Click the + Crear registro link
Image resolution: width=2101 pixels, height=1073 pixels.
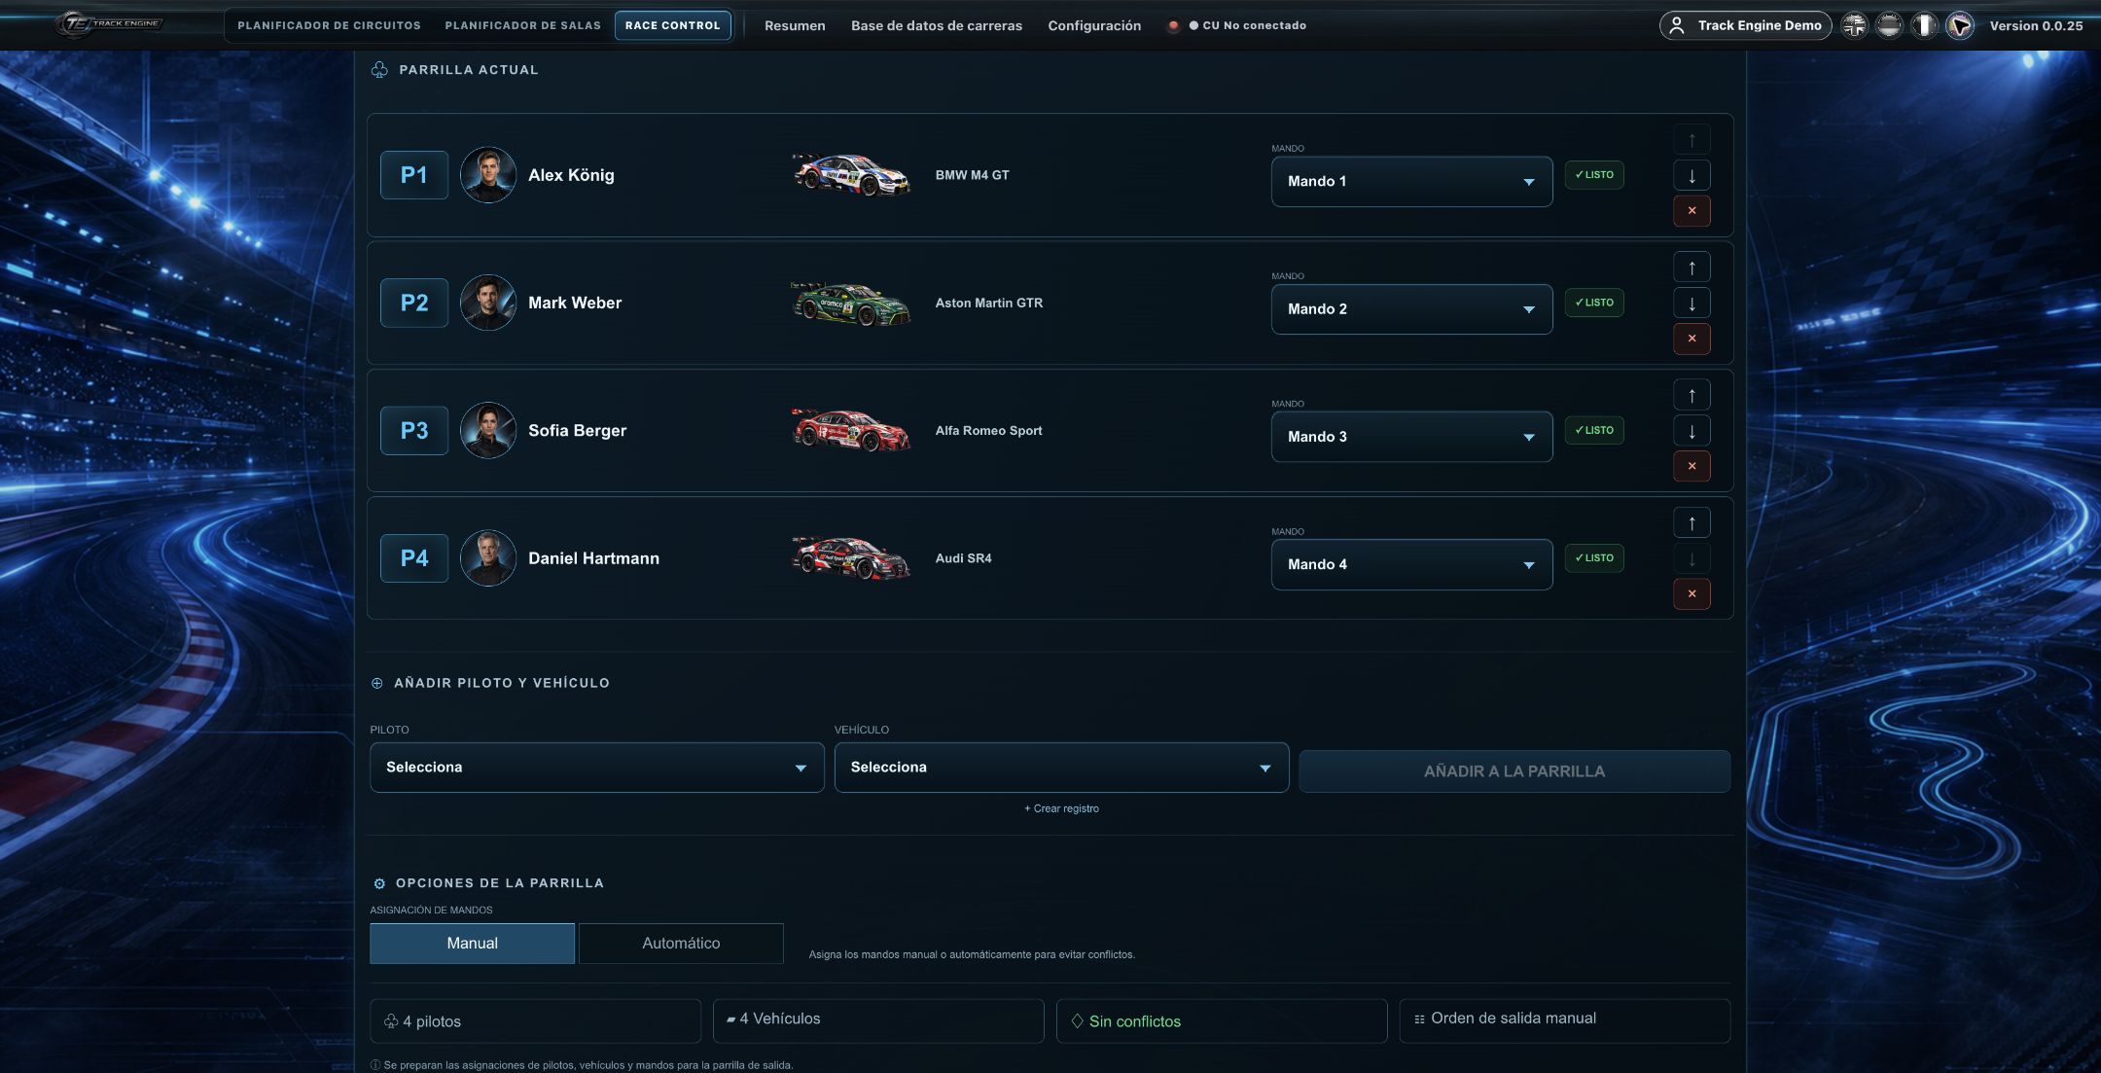[x=1061, y=808]
